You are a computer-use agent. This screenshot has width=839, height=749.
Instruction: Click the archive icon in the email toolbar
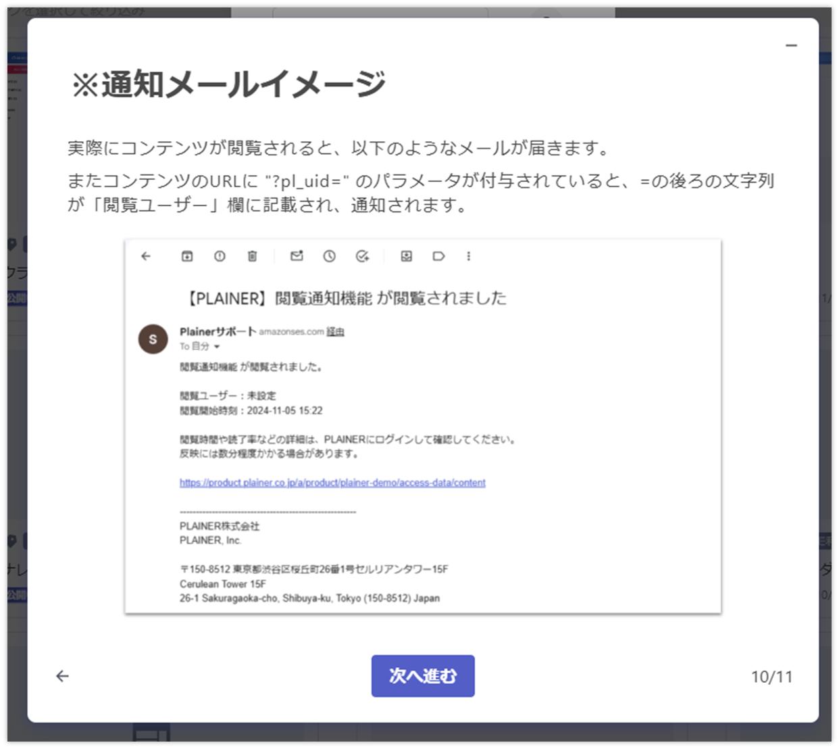[x=187, y=256]
